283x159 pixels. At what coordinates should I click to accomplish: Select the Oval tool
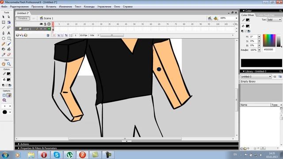[4, 38]
